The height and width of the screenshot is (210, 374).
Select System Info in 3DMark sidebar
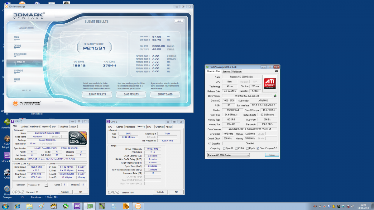(x=20, y=54)
